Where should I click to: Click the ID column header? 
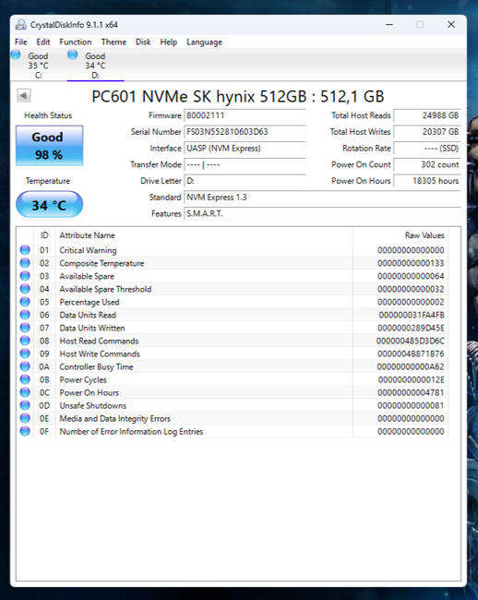[44, 235]
